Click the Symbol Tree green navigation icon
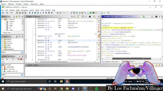 tap(19, 36)
